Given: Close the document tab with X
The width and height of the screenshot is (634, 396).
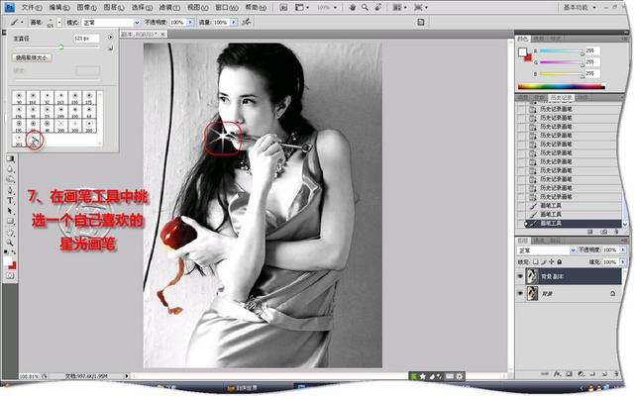Looking at the screenshot, I should coord(162,35).
